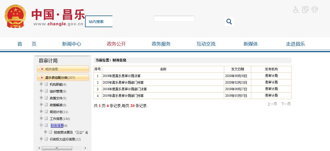Open the robot assistant icon
Image resolution: width=330 pixels, height=151 pixels.
314,10
